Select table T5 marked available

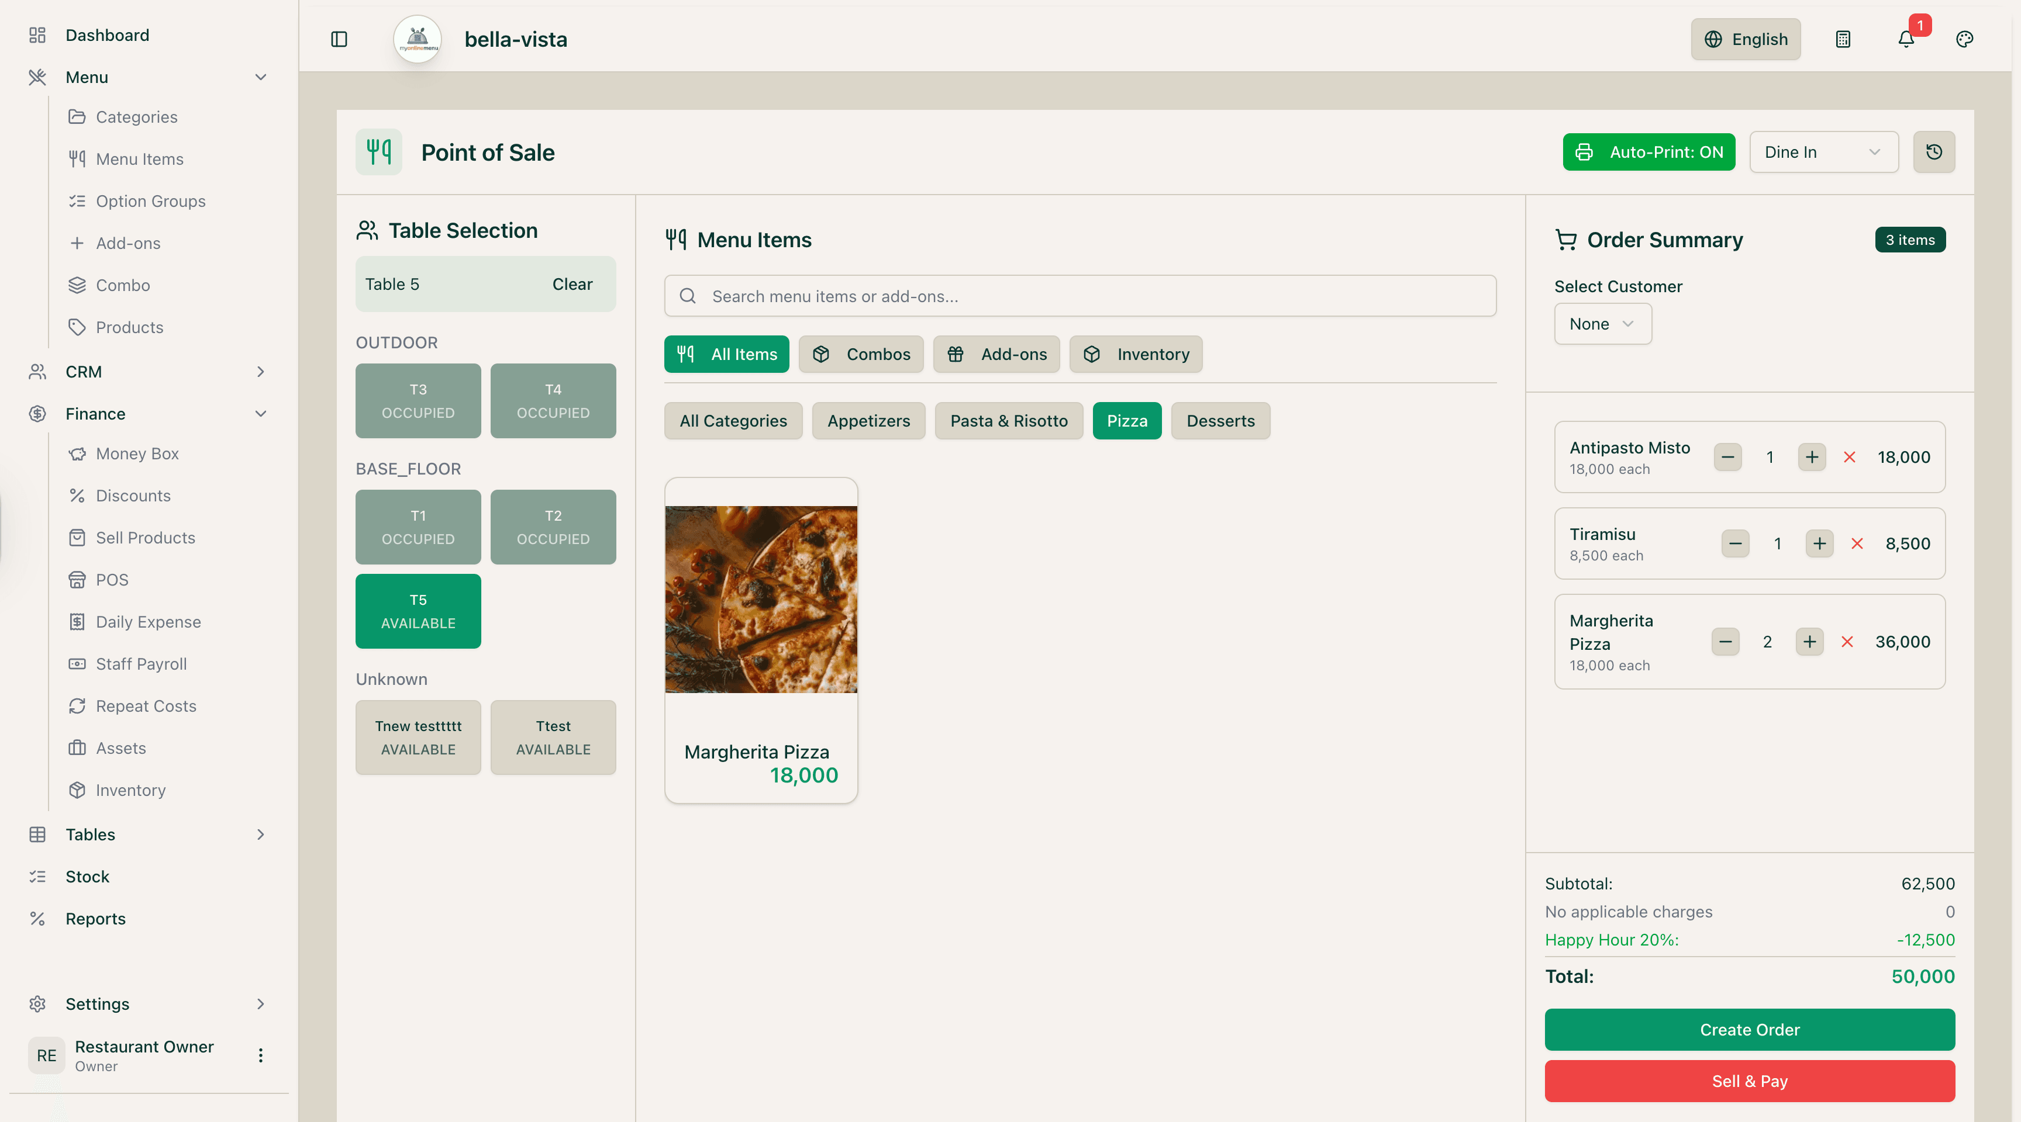pos(418,612)
